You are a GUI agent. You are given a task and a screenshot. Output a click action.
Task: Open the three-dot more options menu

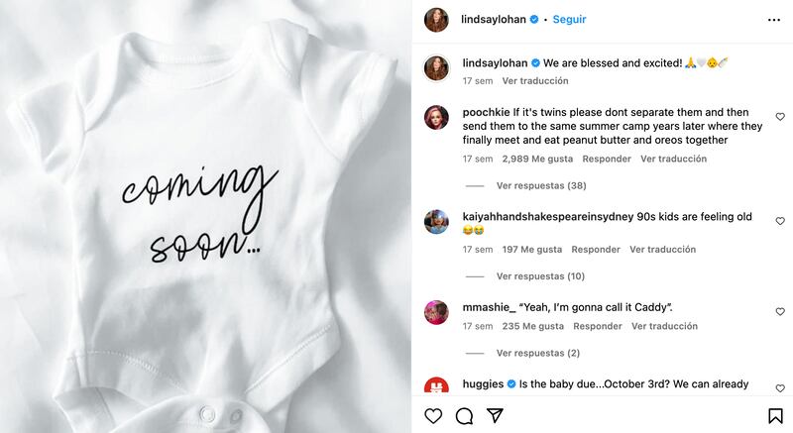(773, 19)
